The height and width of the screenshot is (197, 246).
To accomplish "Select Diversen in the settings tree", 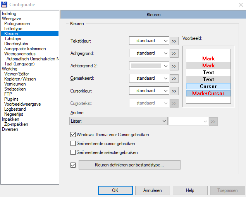I will 10,129.
